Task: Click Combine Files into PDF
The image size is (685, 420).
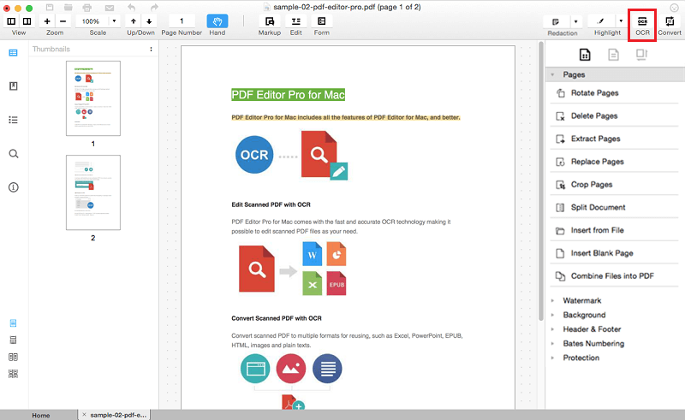Action: click(x=614, y=276)
